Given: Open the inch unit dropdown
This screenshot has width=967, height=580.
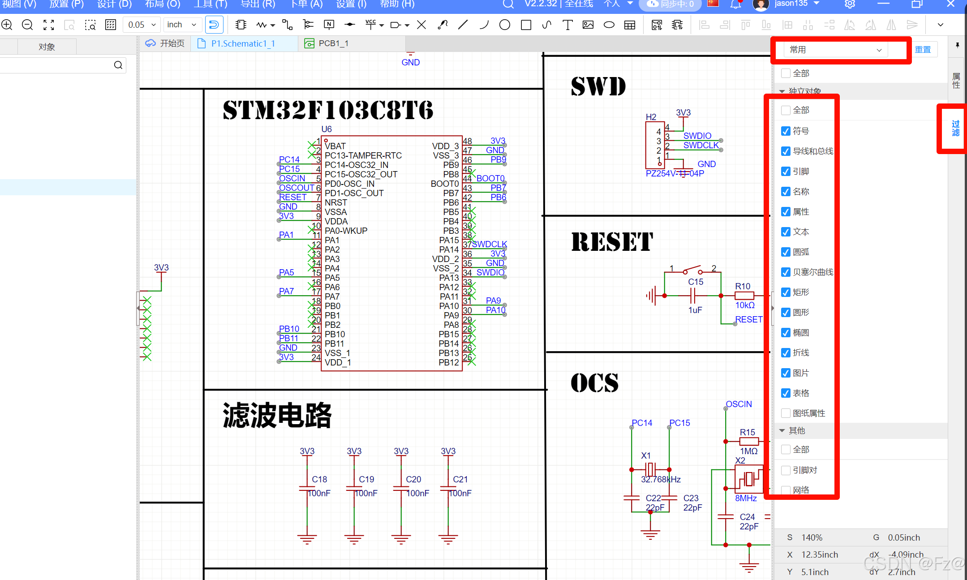Looking at the screenshot, I should pos(182,25).
